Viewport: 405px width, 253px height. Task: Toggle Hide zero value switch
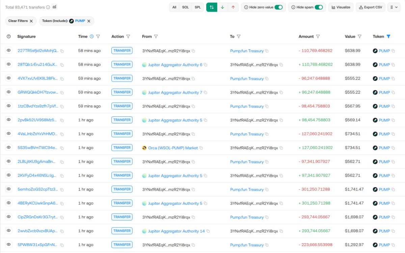coord(278,7)
